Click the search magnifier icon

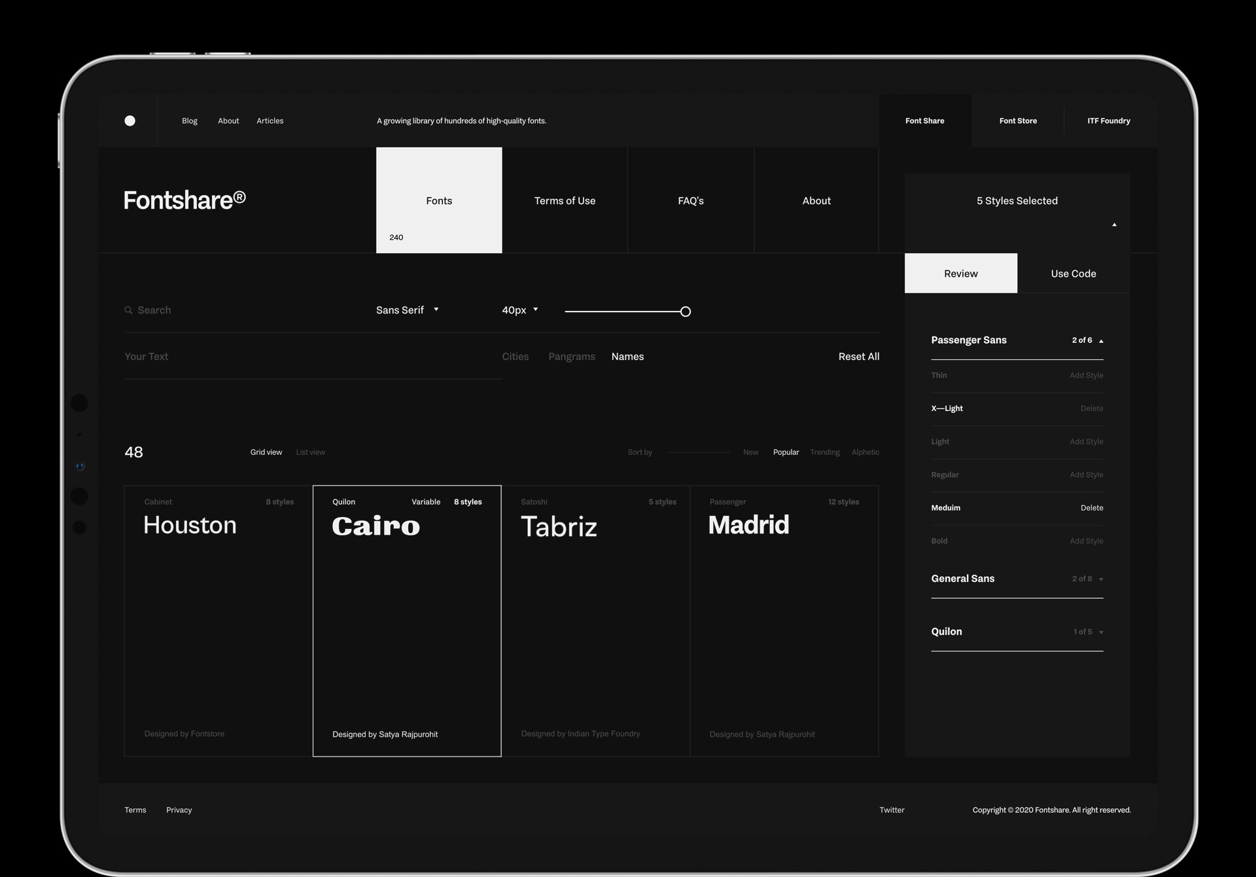128,310
